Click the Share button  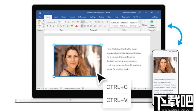click(155, 17)
